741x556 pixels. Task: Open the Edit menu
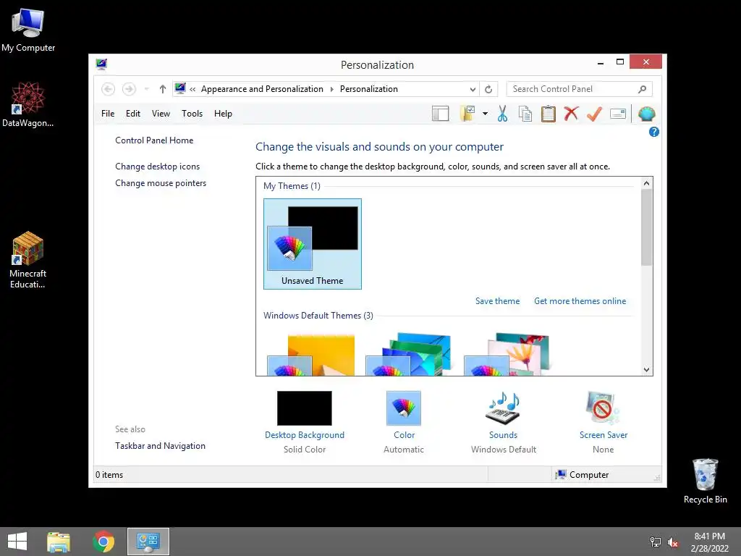pyautogui.click(x=133, y=114)
